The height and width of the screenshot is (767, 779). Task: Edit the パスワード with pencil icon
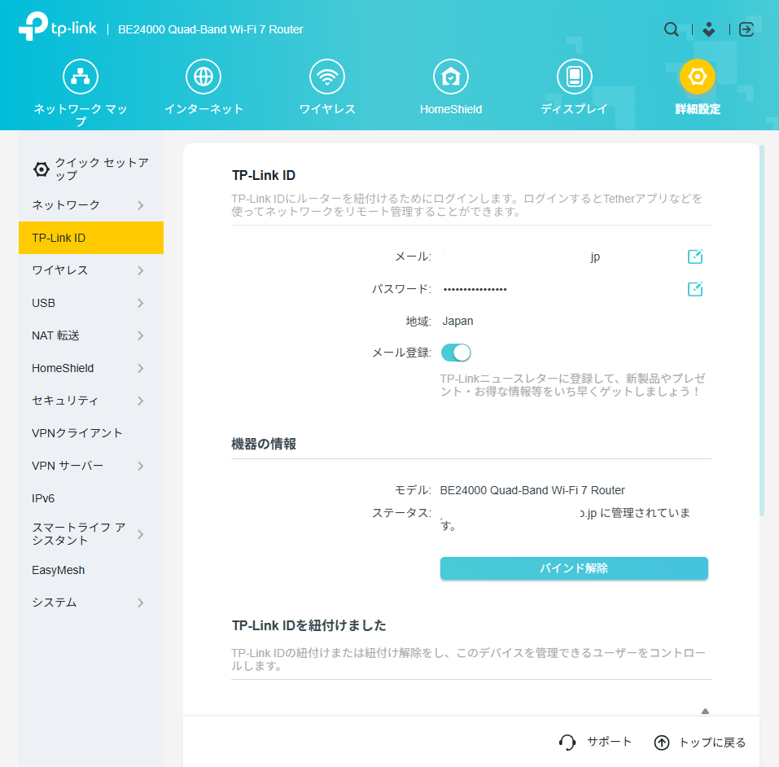pyautogui.click(x=695, y=289)
